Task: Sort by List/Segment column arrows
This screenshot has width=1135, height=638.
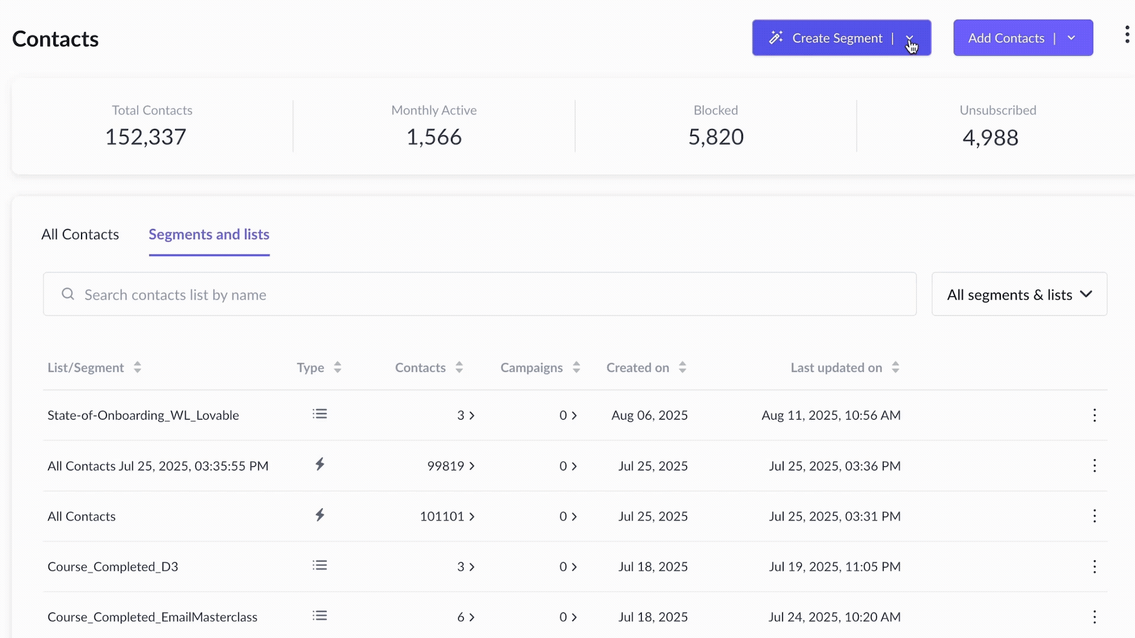Action: (x=137, y=367)
